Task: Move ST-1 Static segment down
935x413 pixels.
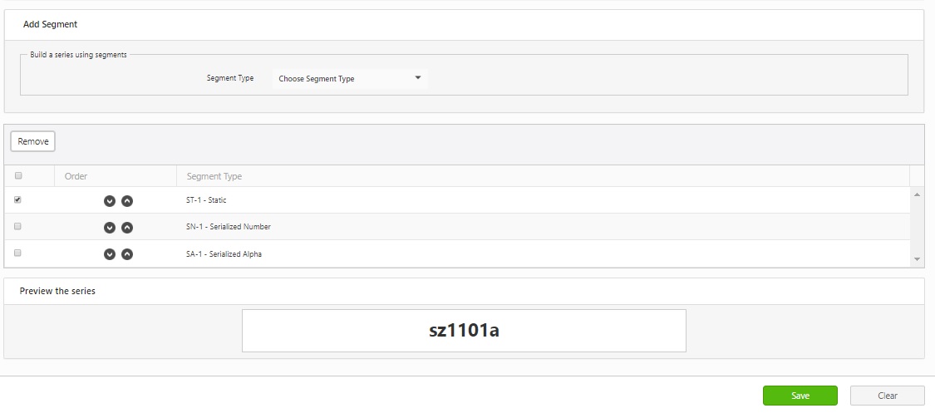Action: coord(109,200)
